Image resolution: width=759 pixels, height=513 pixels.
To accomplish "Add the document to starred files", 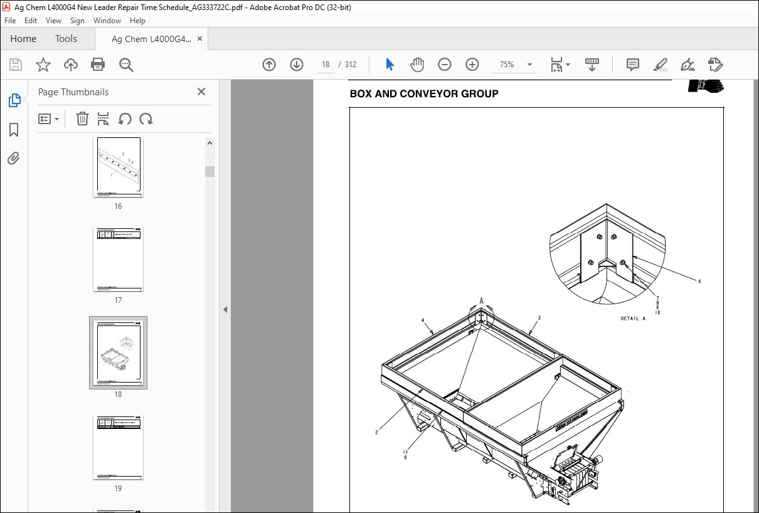I will pos(43,65).
